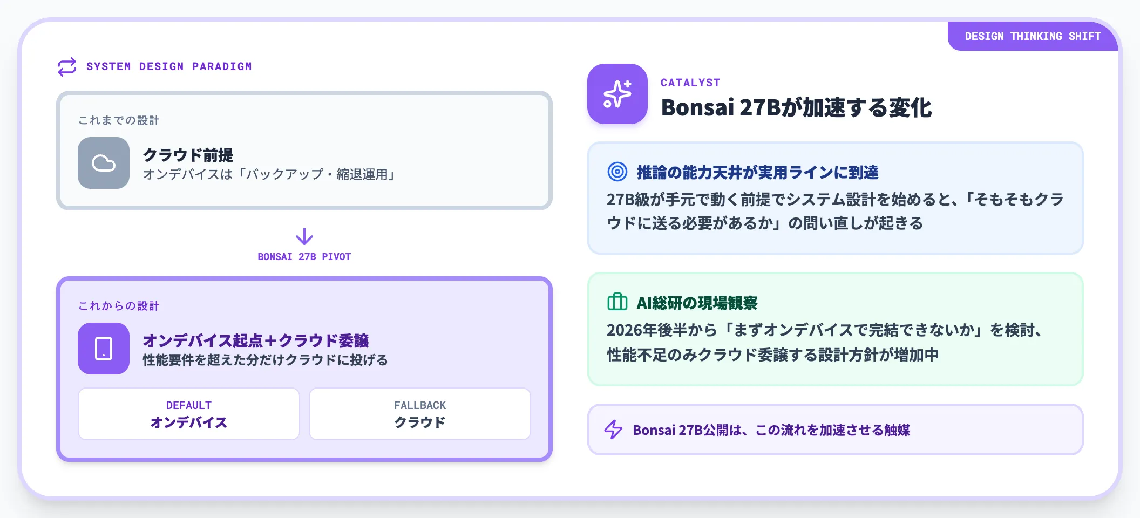1140x518 pixels.
Task: Click the Bonsai 27Bが加速する変化 heading
Action: click(x=797, y=107)
